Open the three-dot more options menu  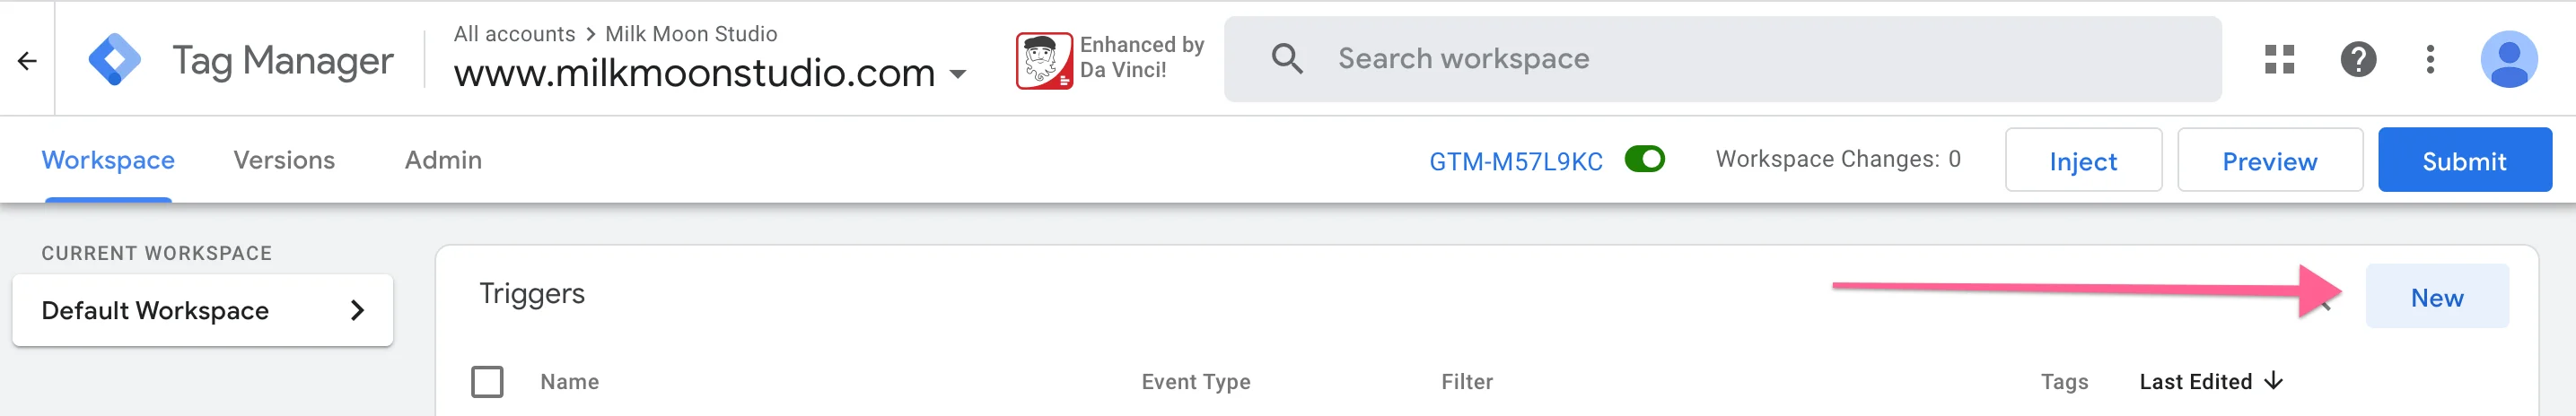[2430, 59]
